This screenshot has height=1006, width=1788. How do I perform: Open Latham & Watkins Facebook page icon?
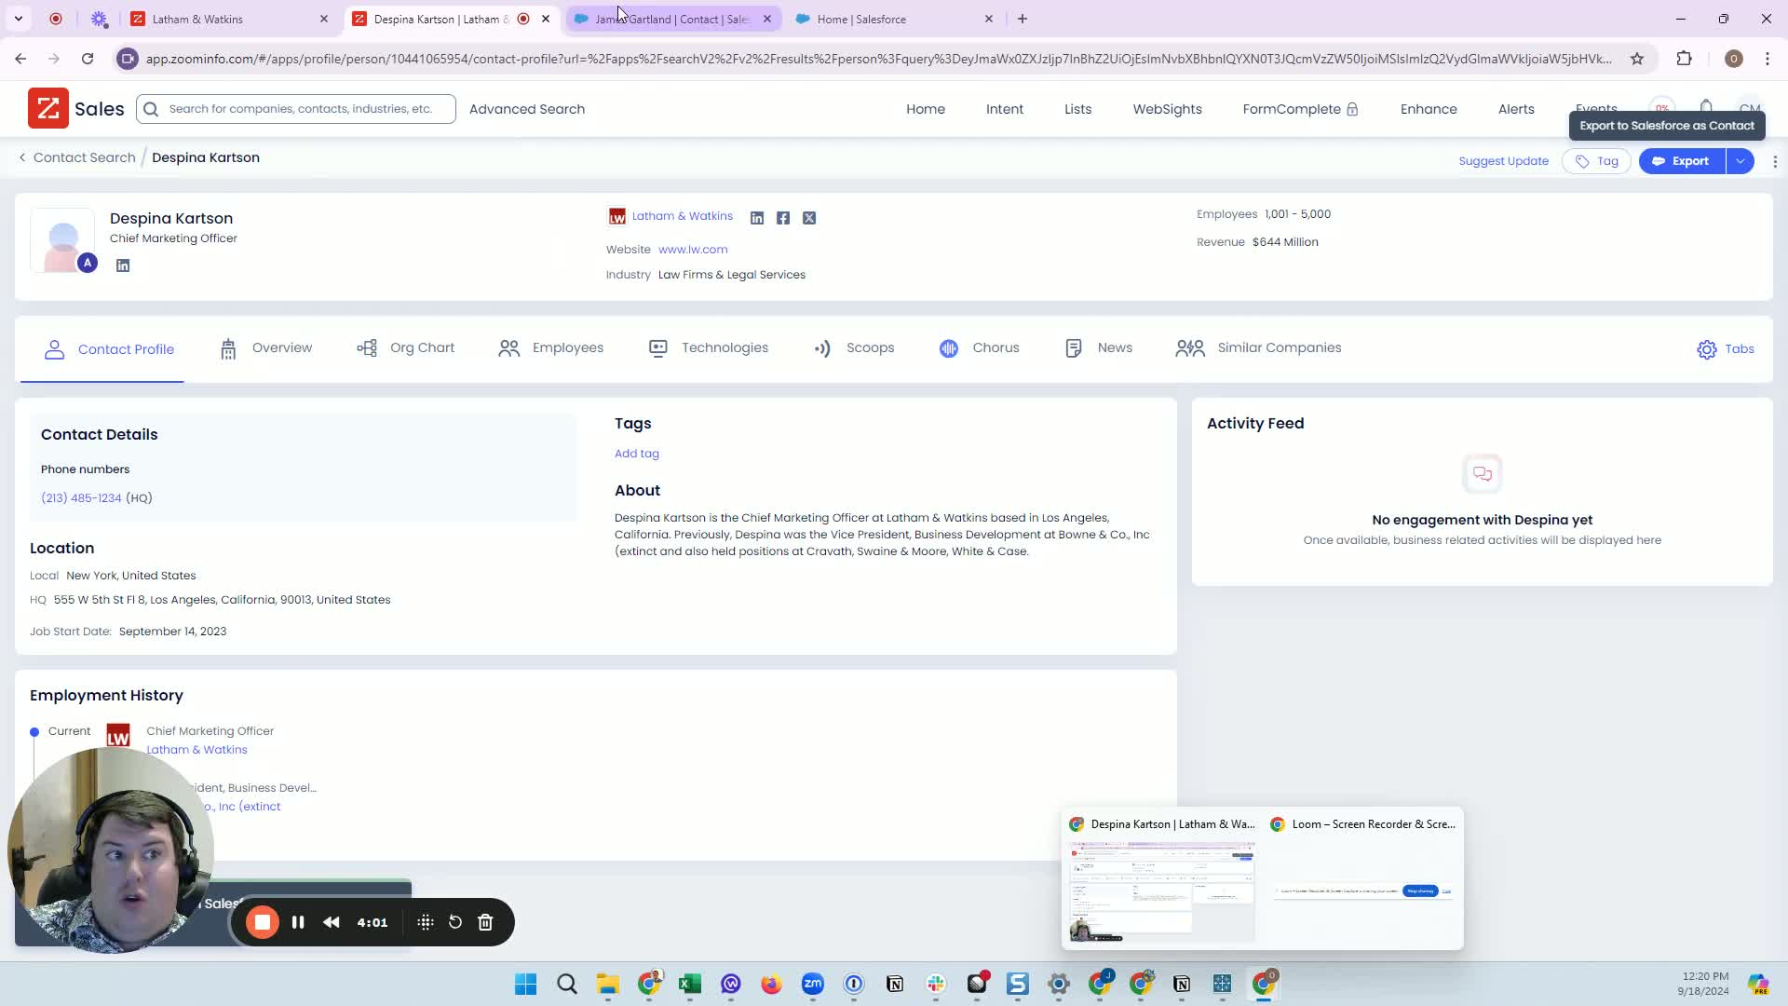[783, 218]
